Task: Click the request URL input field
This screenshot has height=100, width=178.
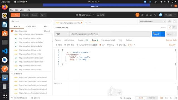Action: [x=110, y=34]
